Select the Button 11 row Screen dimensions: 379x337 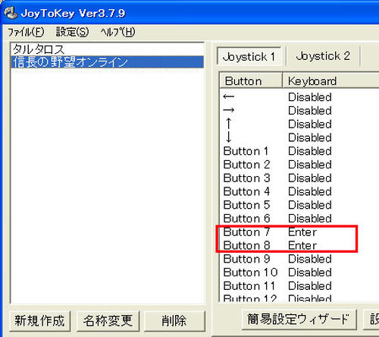coord(299,286)
